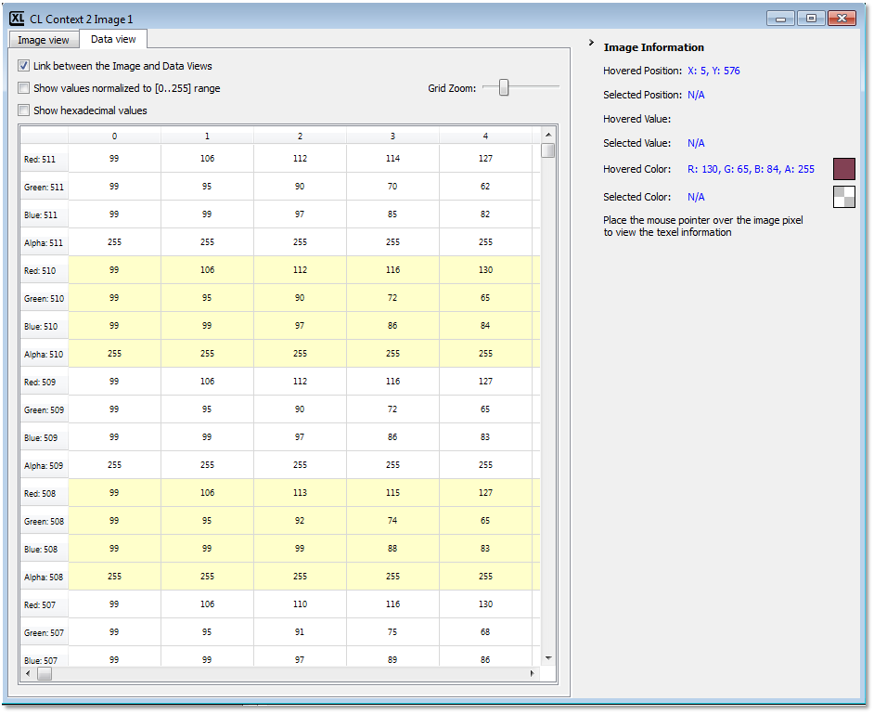Maximize the CL Context 2 Image 1 window
The image size is (874, 714).
coord(811,19)
